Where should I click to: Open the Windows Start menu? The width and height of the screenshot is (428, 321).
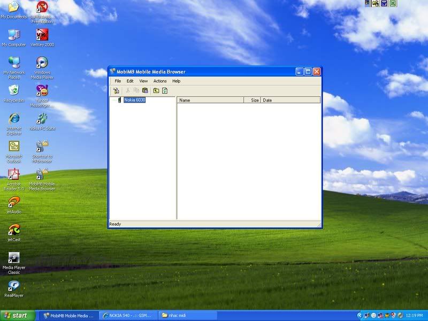18,316
